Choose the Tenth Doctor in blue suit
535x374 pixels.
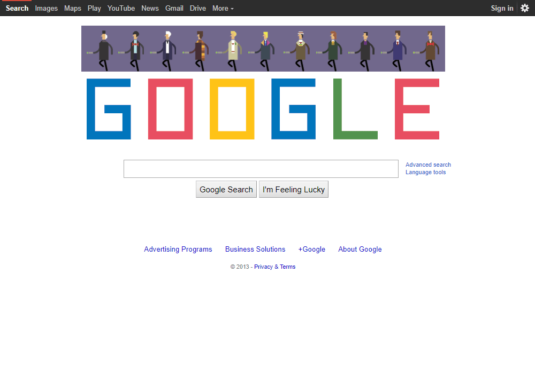click(396, 51)
